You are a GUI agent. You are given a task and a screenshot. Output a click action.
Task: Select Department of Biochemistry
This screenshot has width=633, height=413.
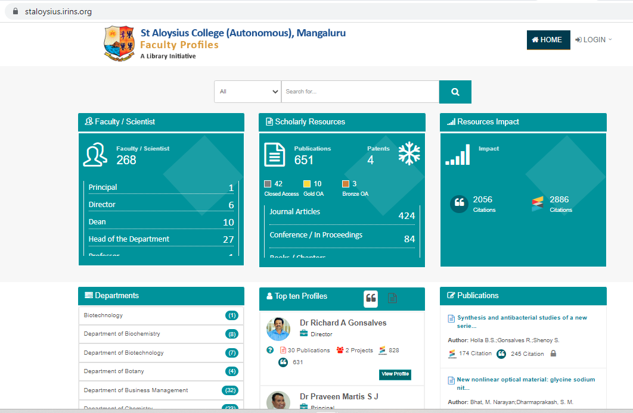[161, 334]
